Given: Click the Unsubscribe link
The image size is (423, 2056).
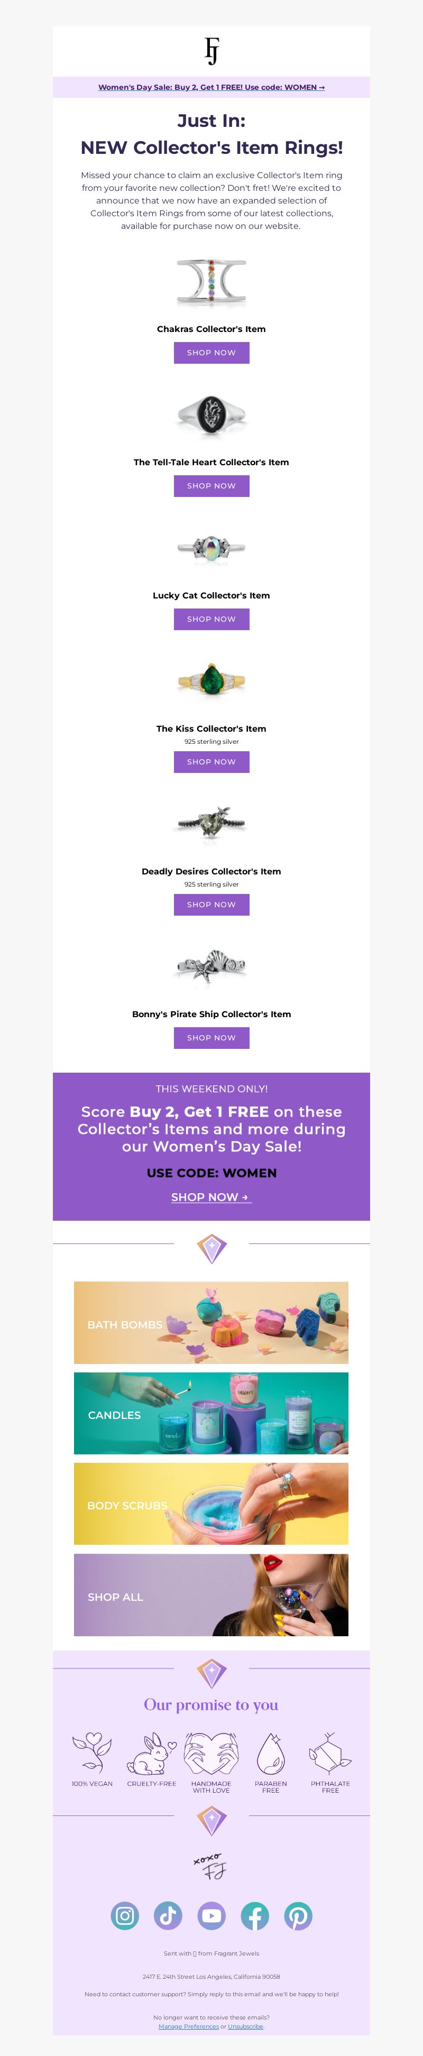Looking at the screenshot, I should [x=246, y=2026].
